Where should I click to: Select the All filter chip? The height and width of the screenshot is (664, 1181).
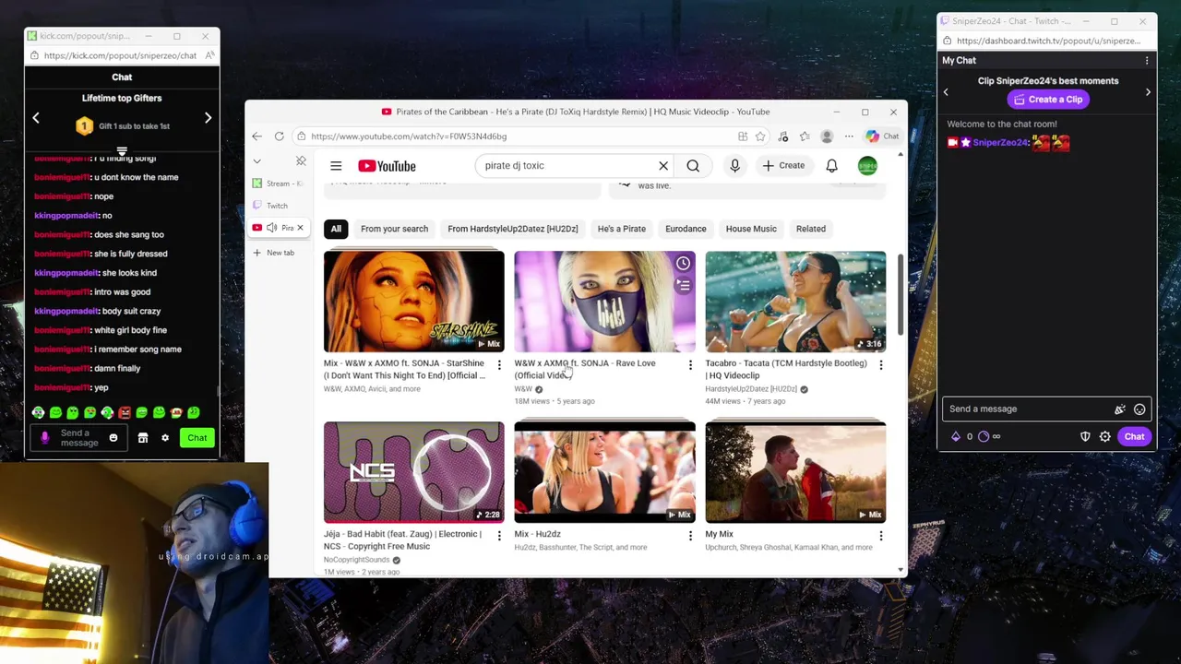pyautogui.click(x=336, y=229)
